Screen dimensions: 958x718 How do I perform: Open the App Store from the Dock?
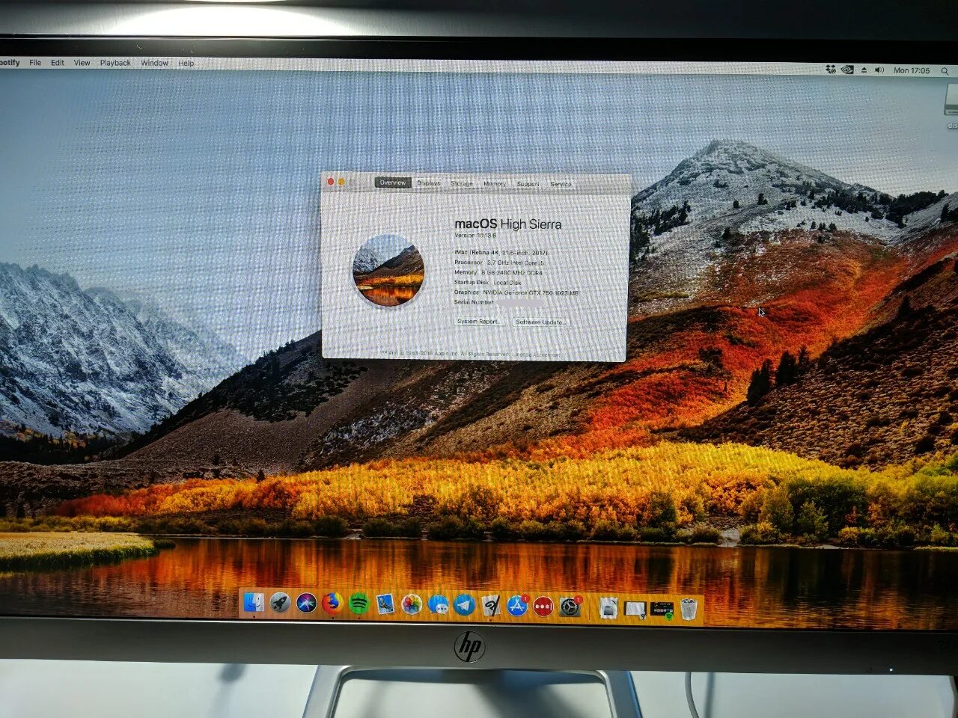(517, 605)
